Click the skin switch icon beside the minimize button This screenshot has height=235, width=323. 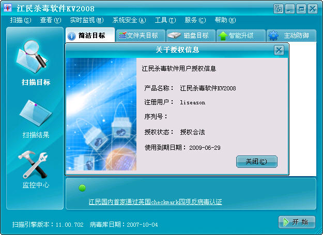(x=279, y=9)
